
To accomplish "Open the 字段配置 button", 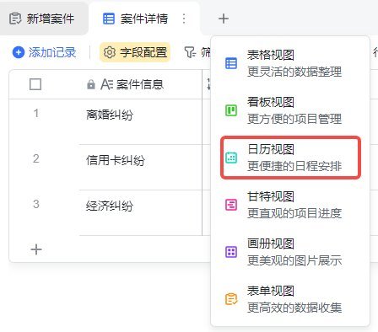I will tap(135, 52).
